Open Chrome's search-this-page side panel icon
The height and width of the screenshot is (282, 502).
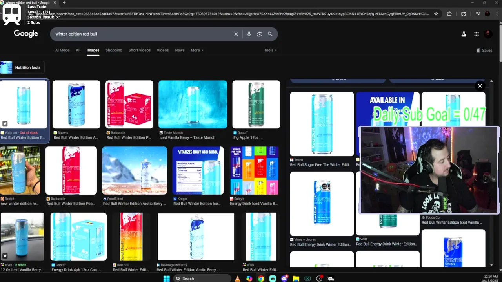[464, 14]
